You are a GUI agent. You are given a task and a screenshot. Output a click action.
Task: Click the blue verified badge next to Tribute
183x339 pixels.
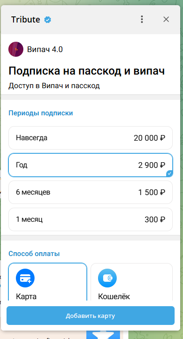pos(48,20)
